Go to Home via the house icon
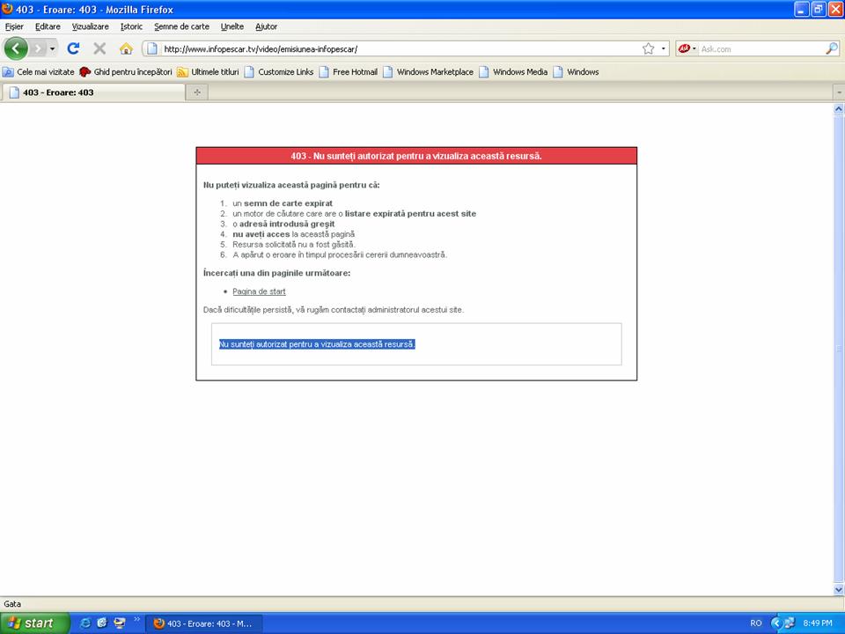Image resolution: width=845 pixels, height=634 pixels. [x=126, y=48]
